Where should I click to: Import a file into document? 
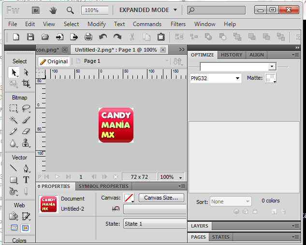pyautogui.click(x=59, y=37)
